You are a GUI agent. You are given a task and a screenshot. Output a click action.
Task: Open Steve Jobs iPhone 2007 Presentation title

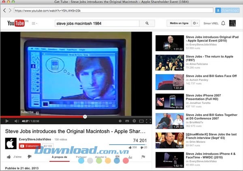[203, 97]
